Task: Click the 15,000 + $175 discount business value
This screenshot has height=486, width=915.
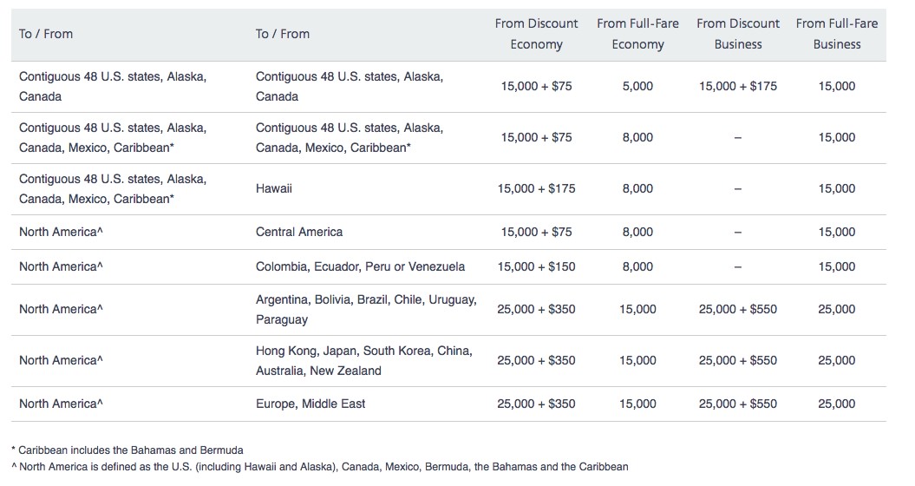Action: 738,86
